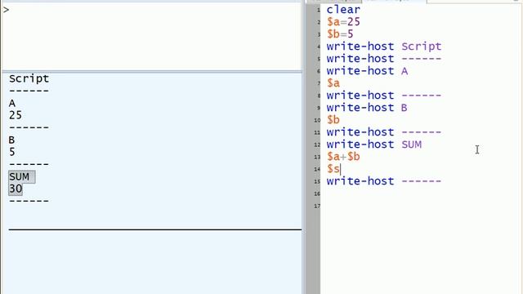Click the '$a=25' line in script editor
Viewport: 523px width, 294px height.
coord(343,22)
